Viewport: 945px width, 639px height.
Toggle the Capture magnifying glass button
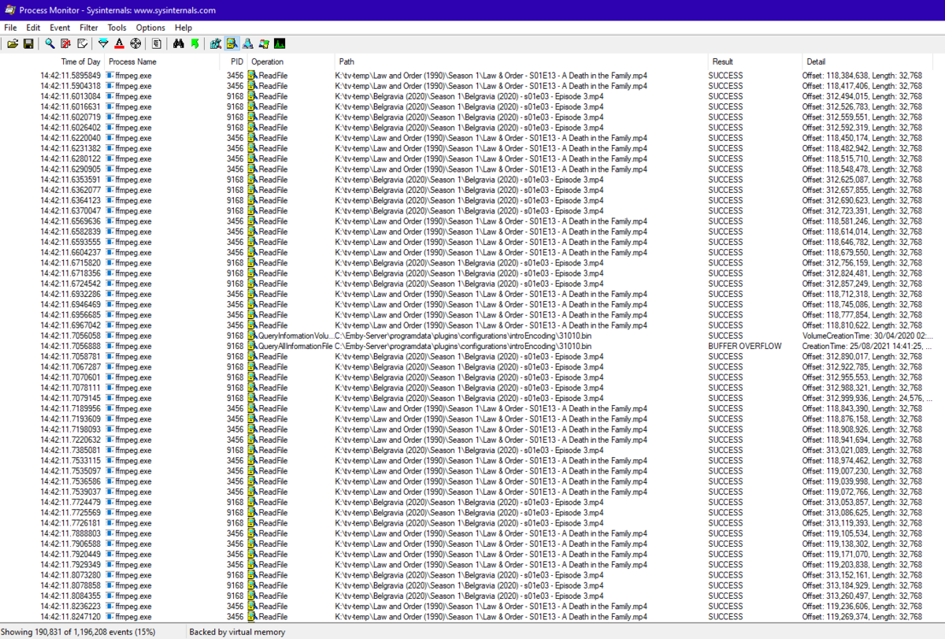pyautogui.click(x=50, y=44)
